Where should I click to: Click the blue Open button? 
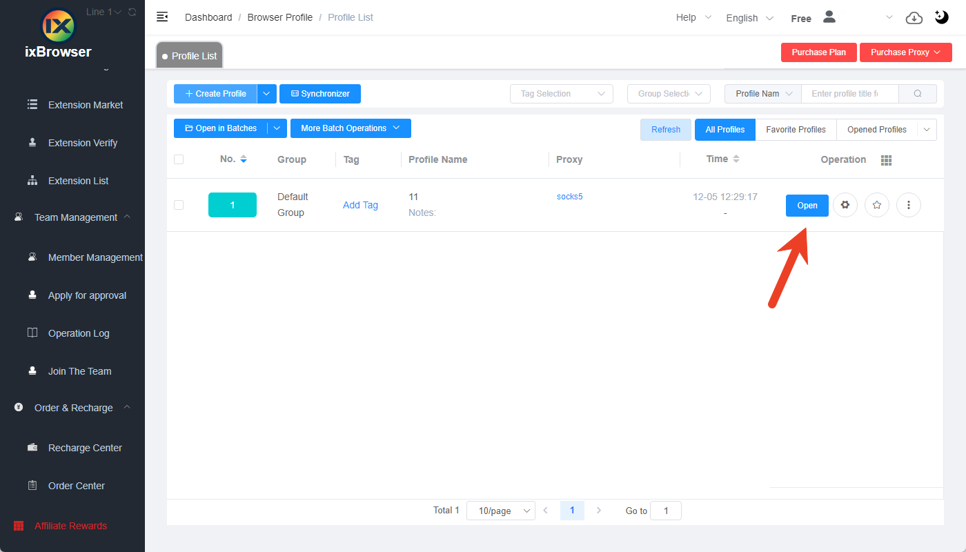click(807, 206)
